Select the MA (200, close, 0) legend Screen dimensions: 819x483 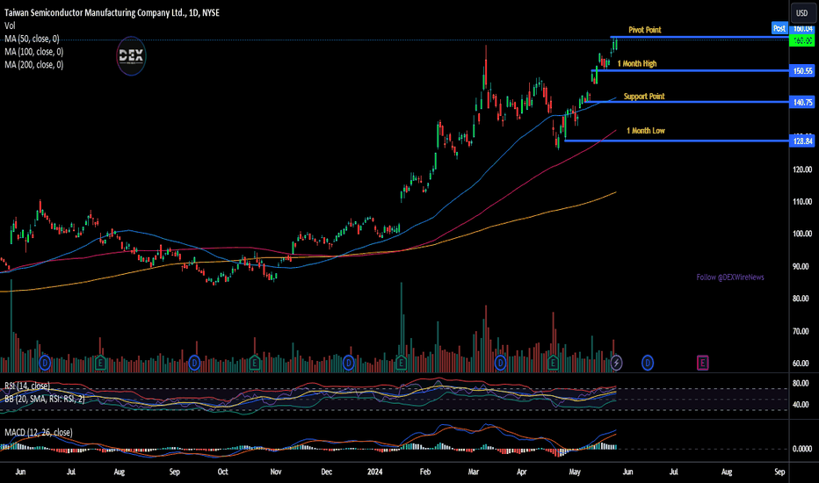click(x=34, y=65)
